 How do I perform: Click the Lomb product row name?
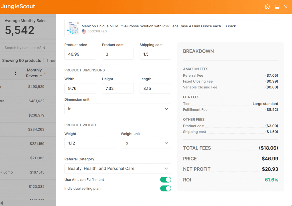tap(6, 172)
